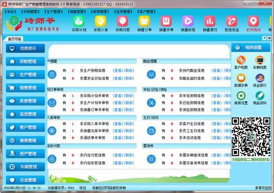
Task: Open 现金银行 settings icon
Action: [x=260, y=80]
